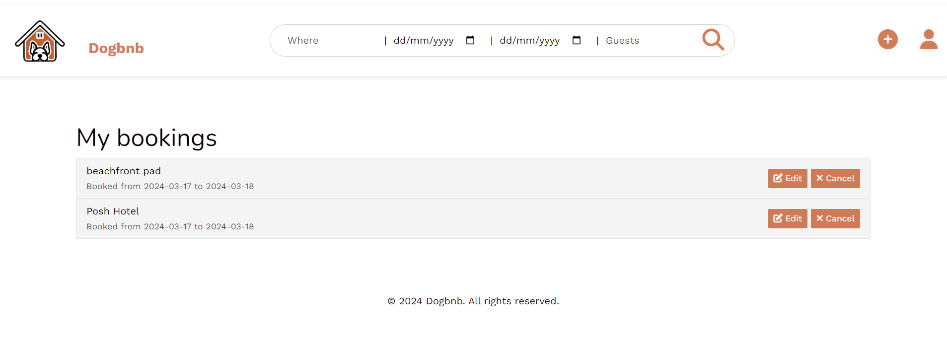Cancel the Posh Hotel booking
Screen dimensions: 947x345
tap(835, 218)
